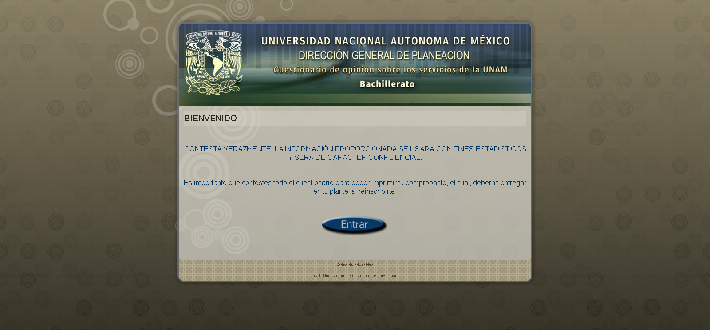Image resolution: width=710 pixels, height=330 pixels.
Task: Click the concentric circles at top of page
Action: coord(240,7)
